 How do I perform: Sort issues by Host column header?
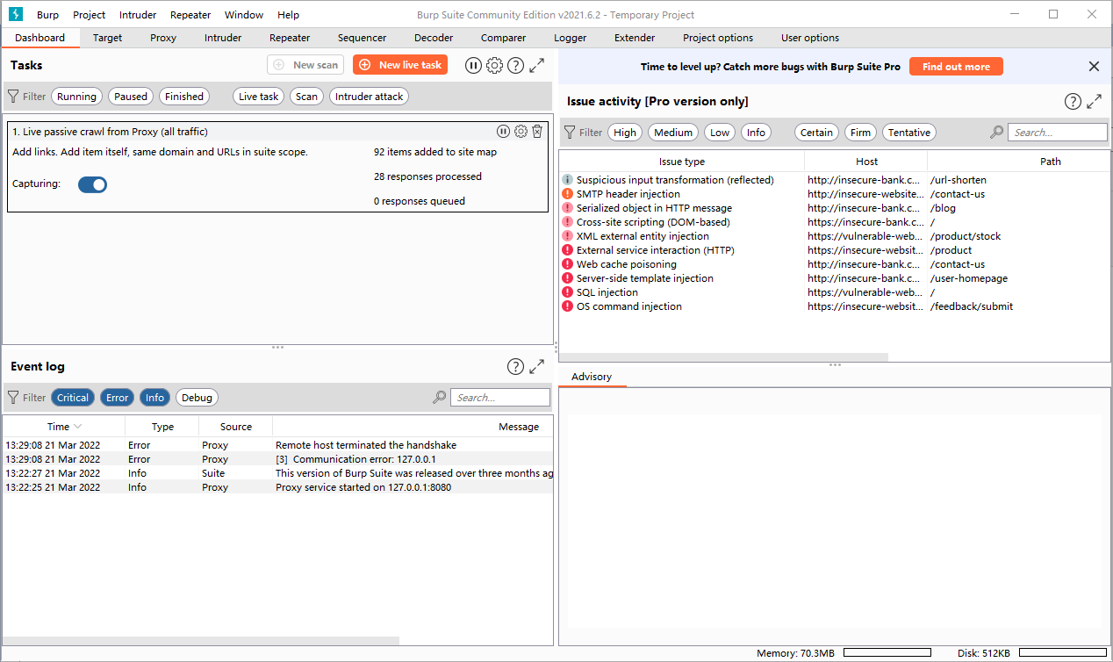(866, 162)
